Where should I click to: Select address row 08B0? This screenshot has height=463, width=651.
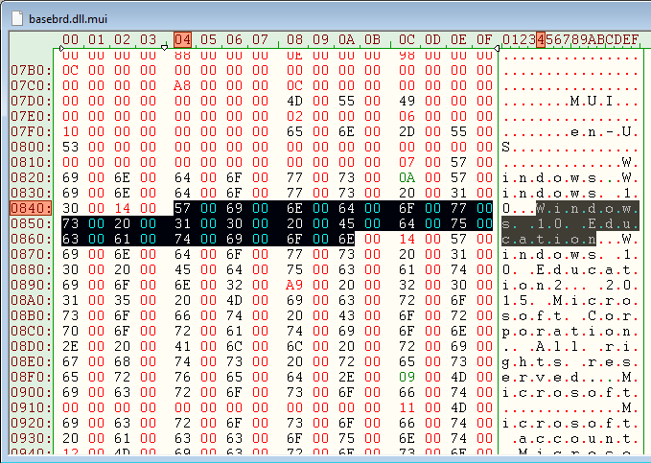tap(31, 315)
